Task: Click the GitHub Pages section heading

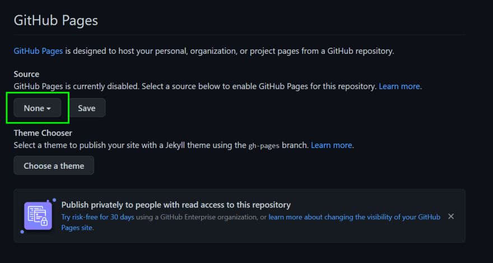Action: (56, 21)
